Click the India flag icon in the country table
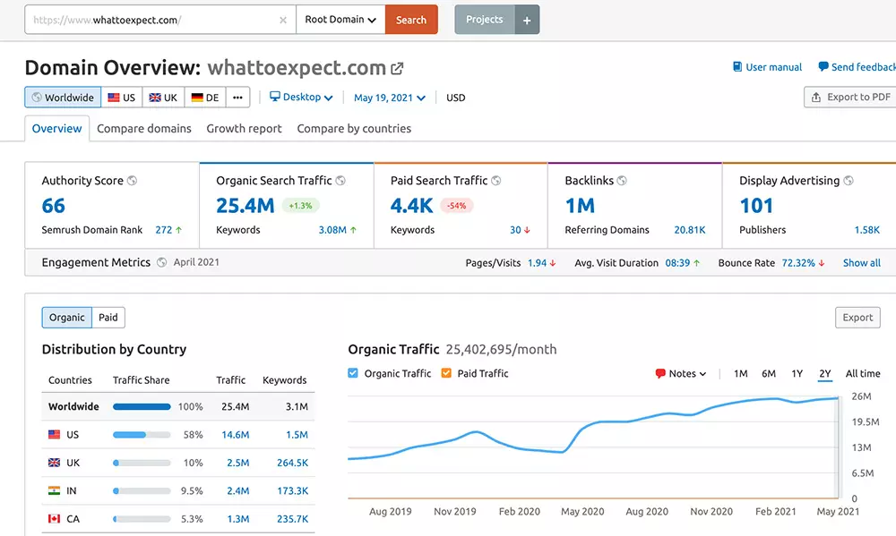The height and width of the screenshot is (536, 896). tap(55, 490)
